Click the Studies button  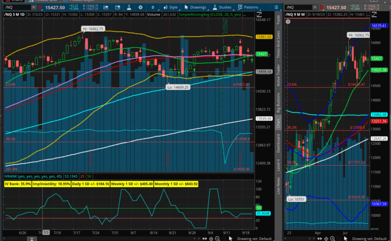[x=222, y=8]
